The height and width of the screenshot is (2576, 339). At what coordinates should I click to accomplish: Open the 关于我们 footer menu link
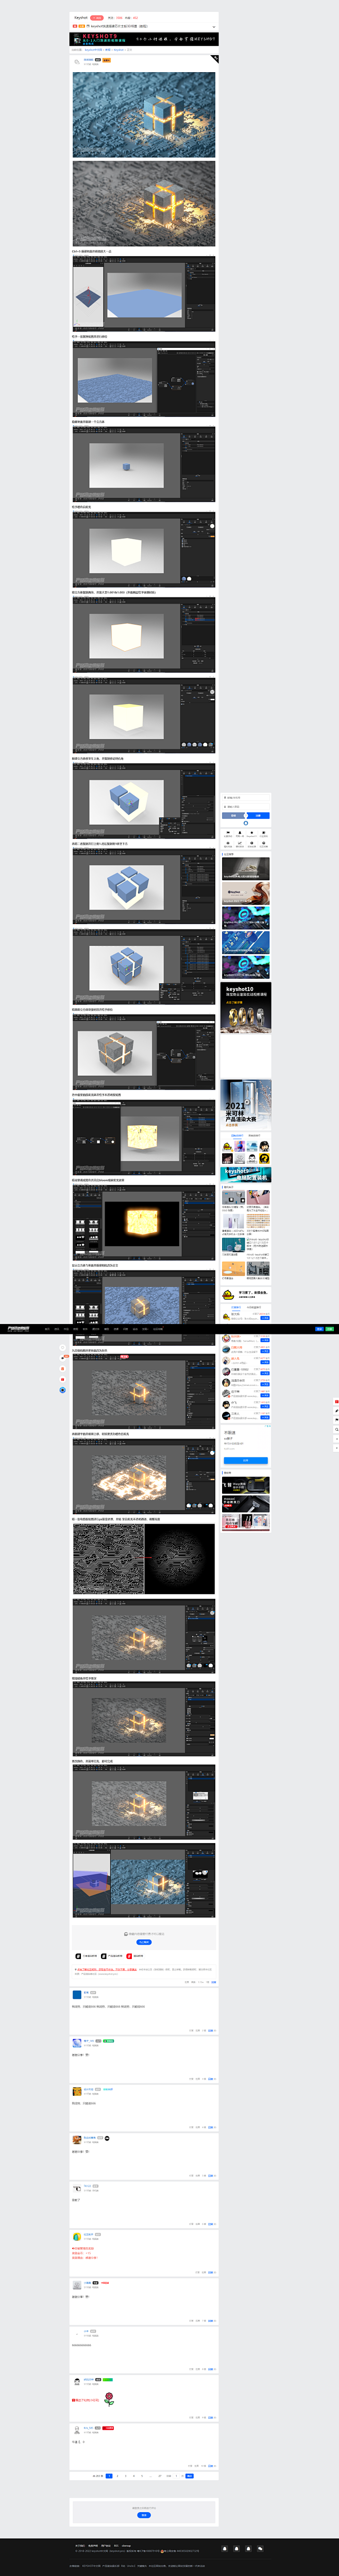coord(80,2545)
